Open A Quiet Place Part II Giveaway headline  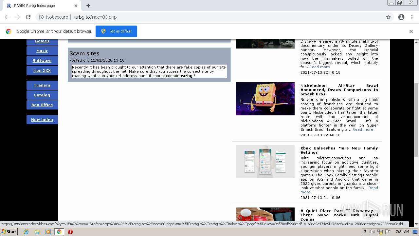339,215
